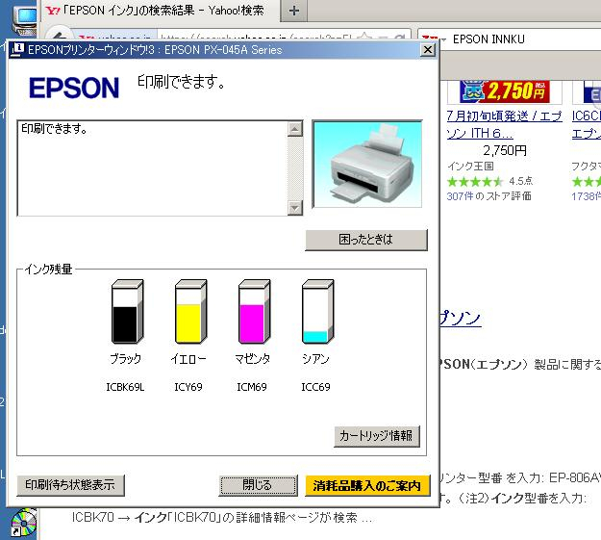Click the status monitor title bar icon

[17, 49]
